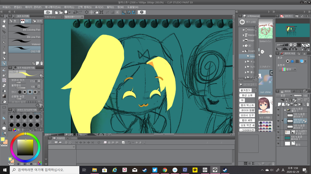The height and width of the screenshot is (174, 311).
Task: Hide the 레이어 3 layer
Action: pyautogui.click(x=278, y=115)
